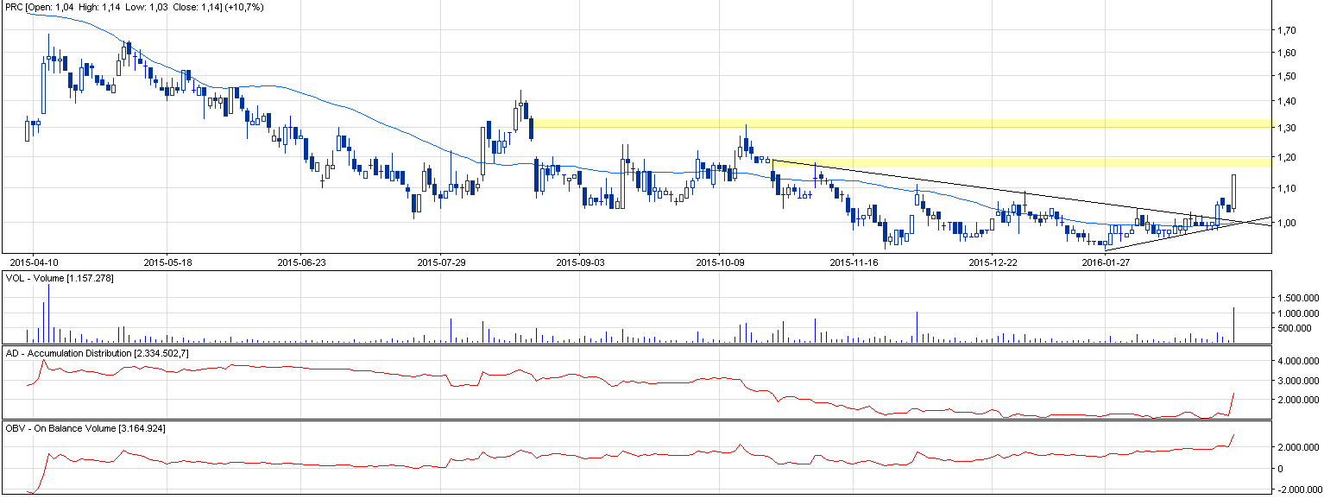Select the 2016-01-27 date marker

(1106, 261)
